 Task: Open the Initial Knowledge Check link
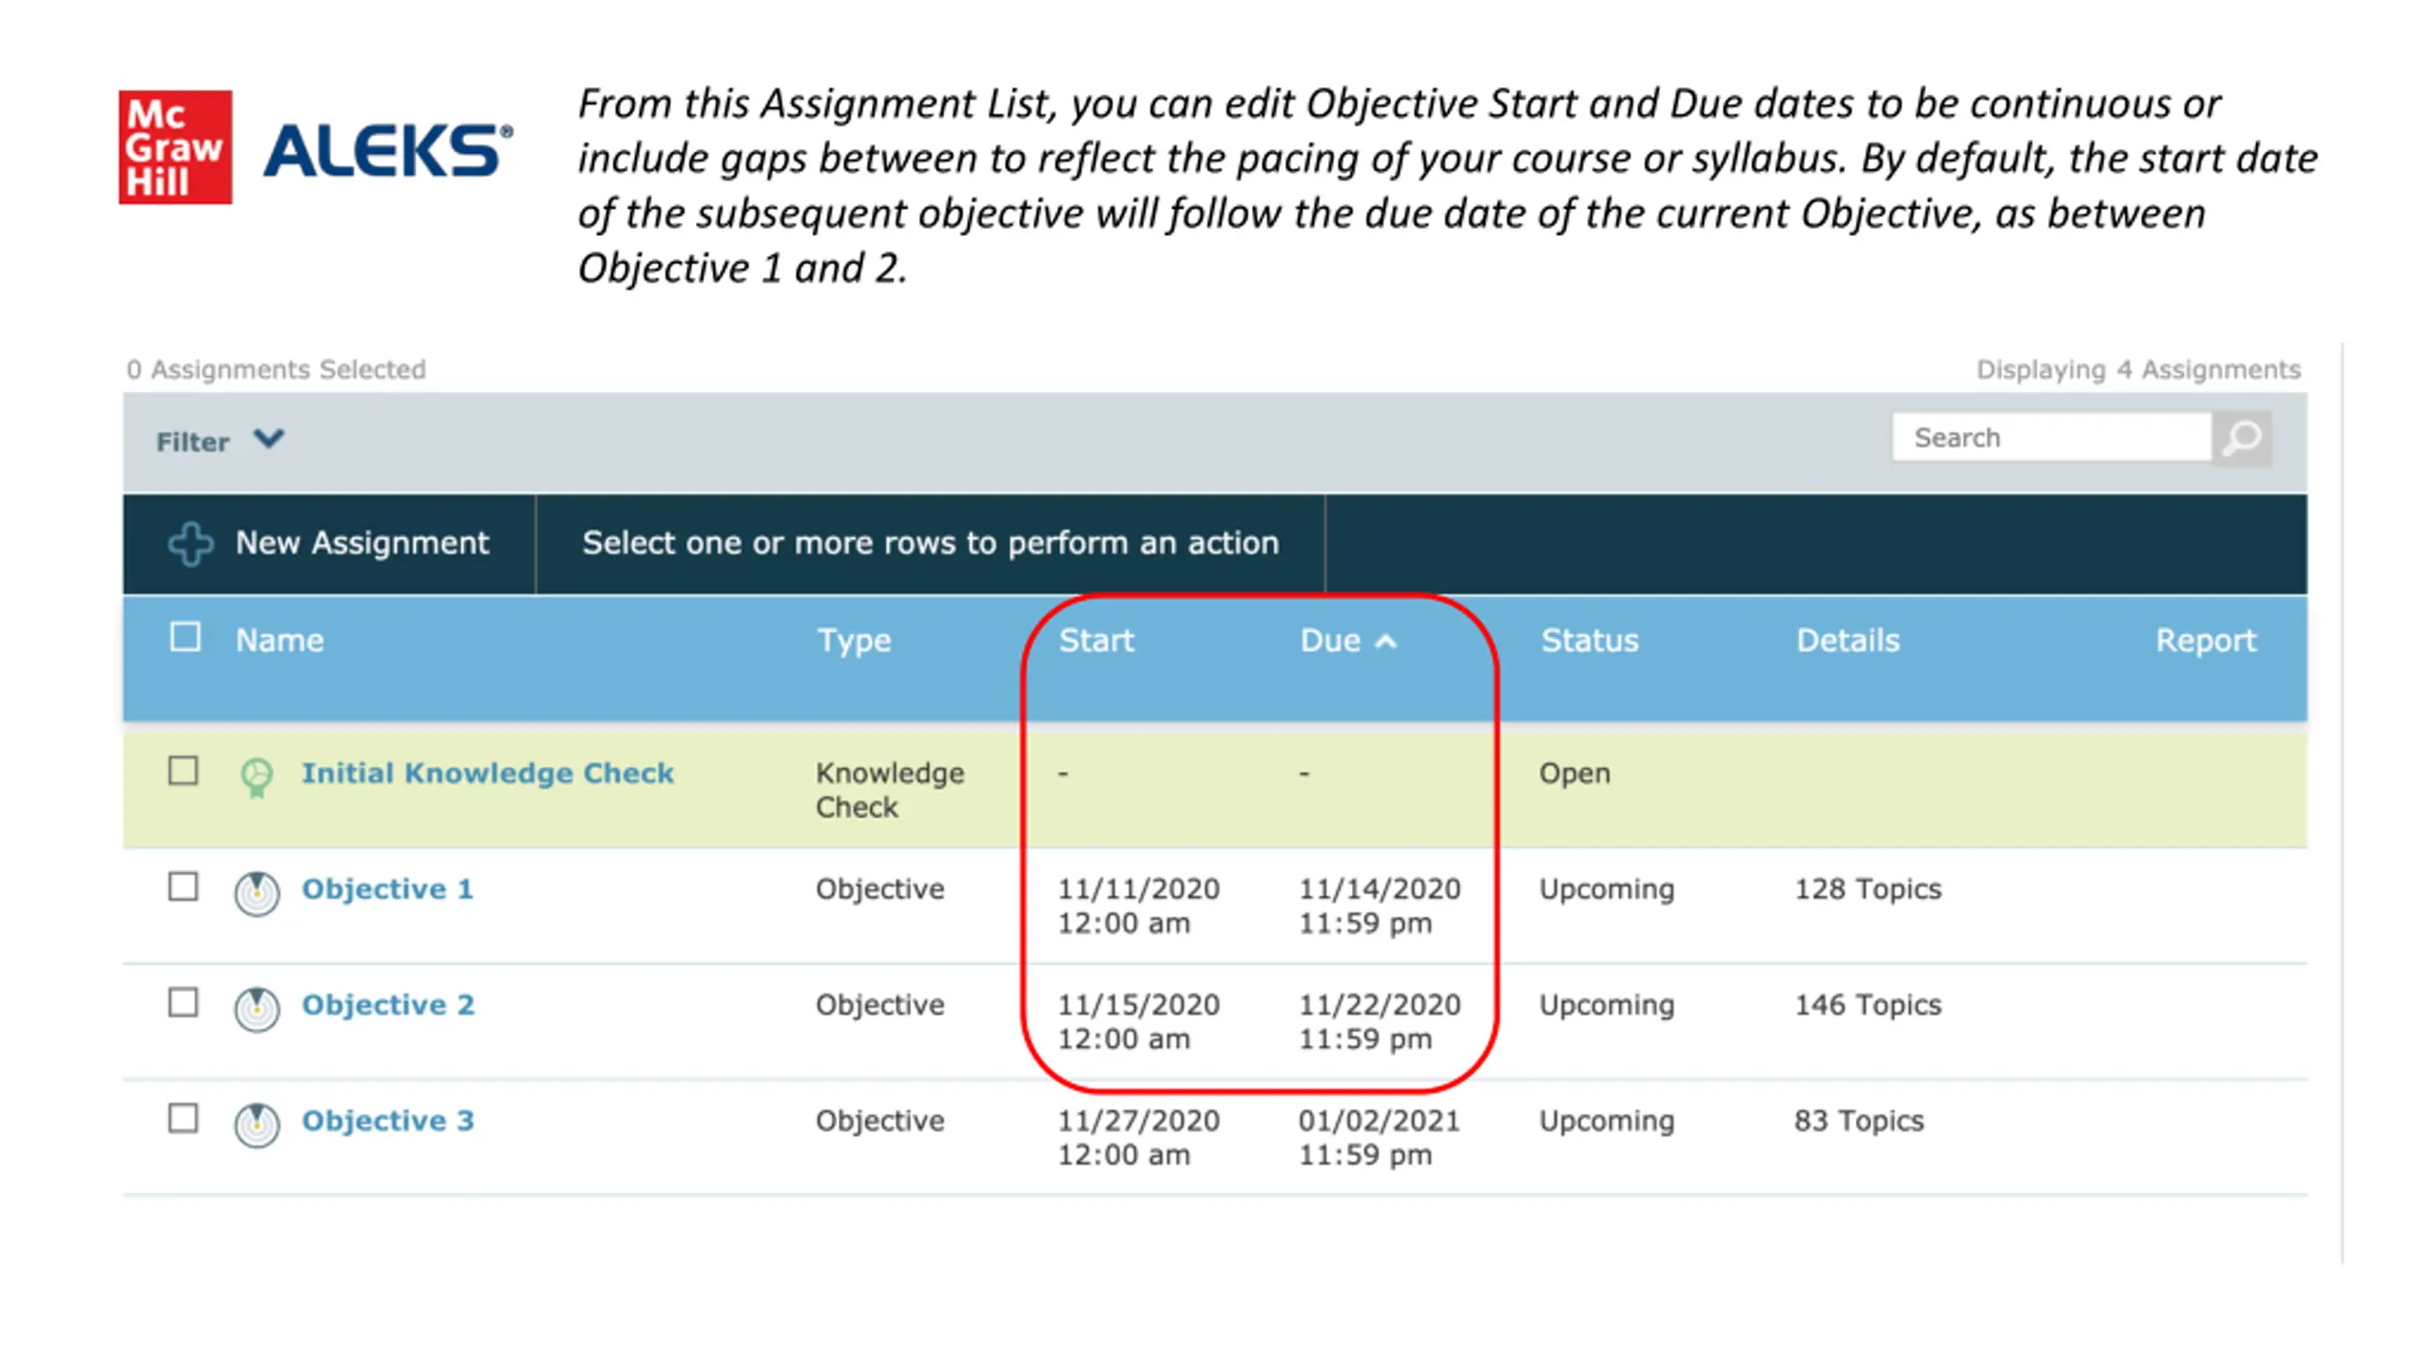pos(488,773)
